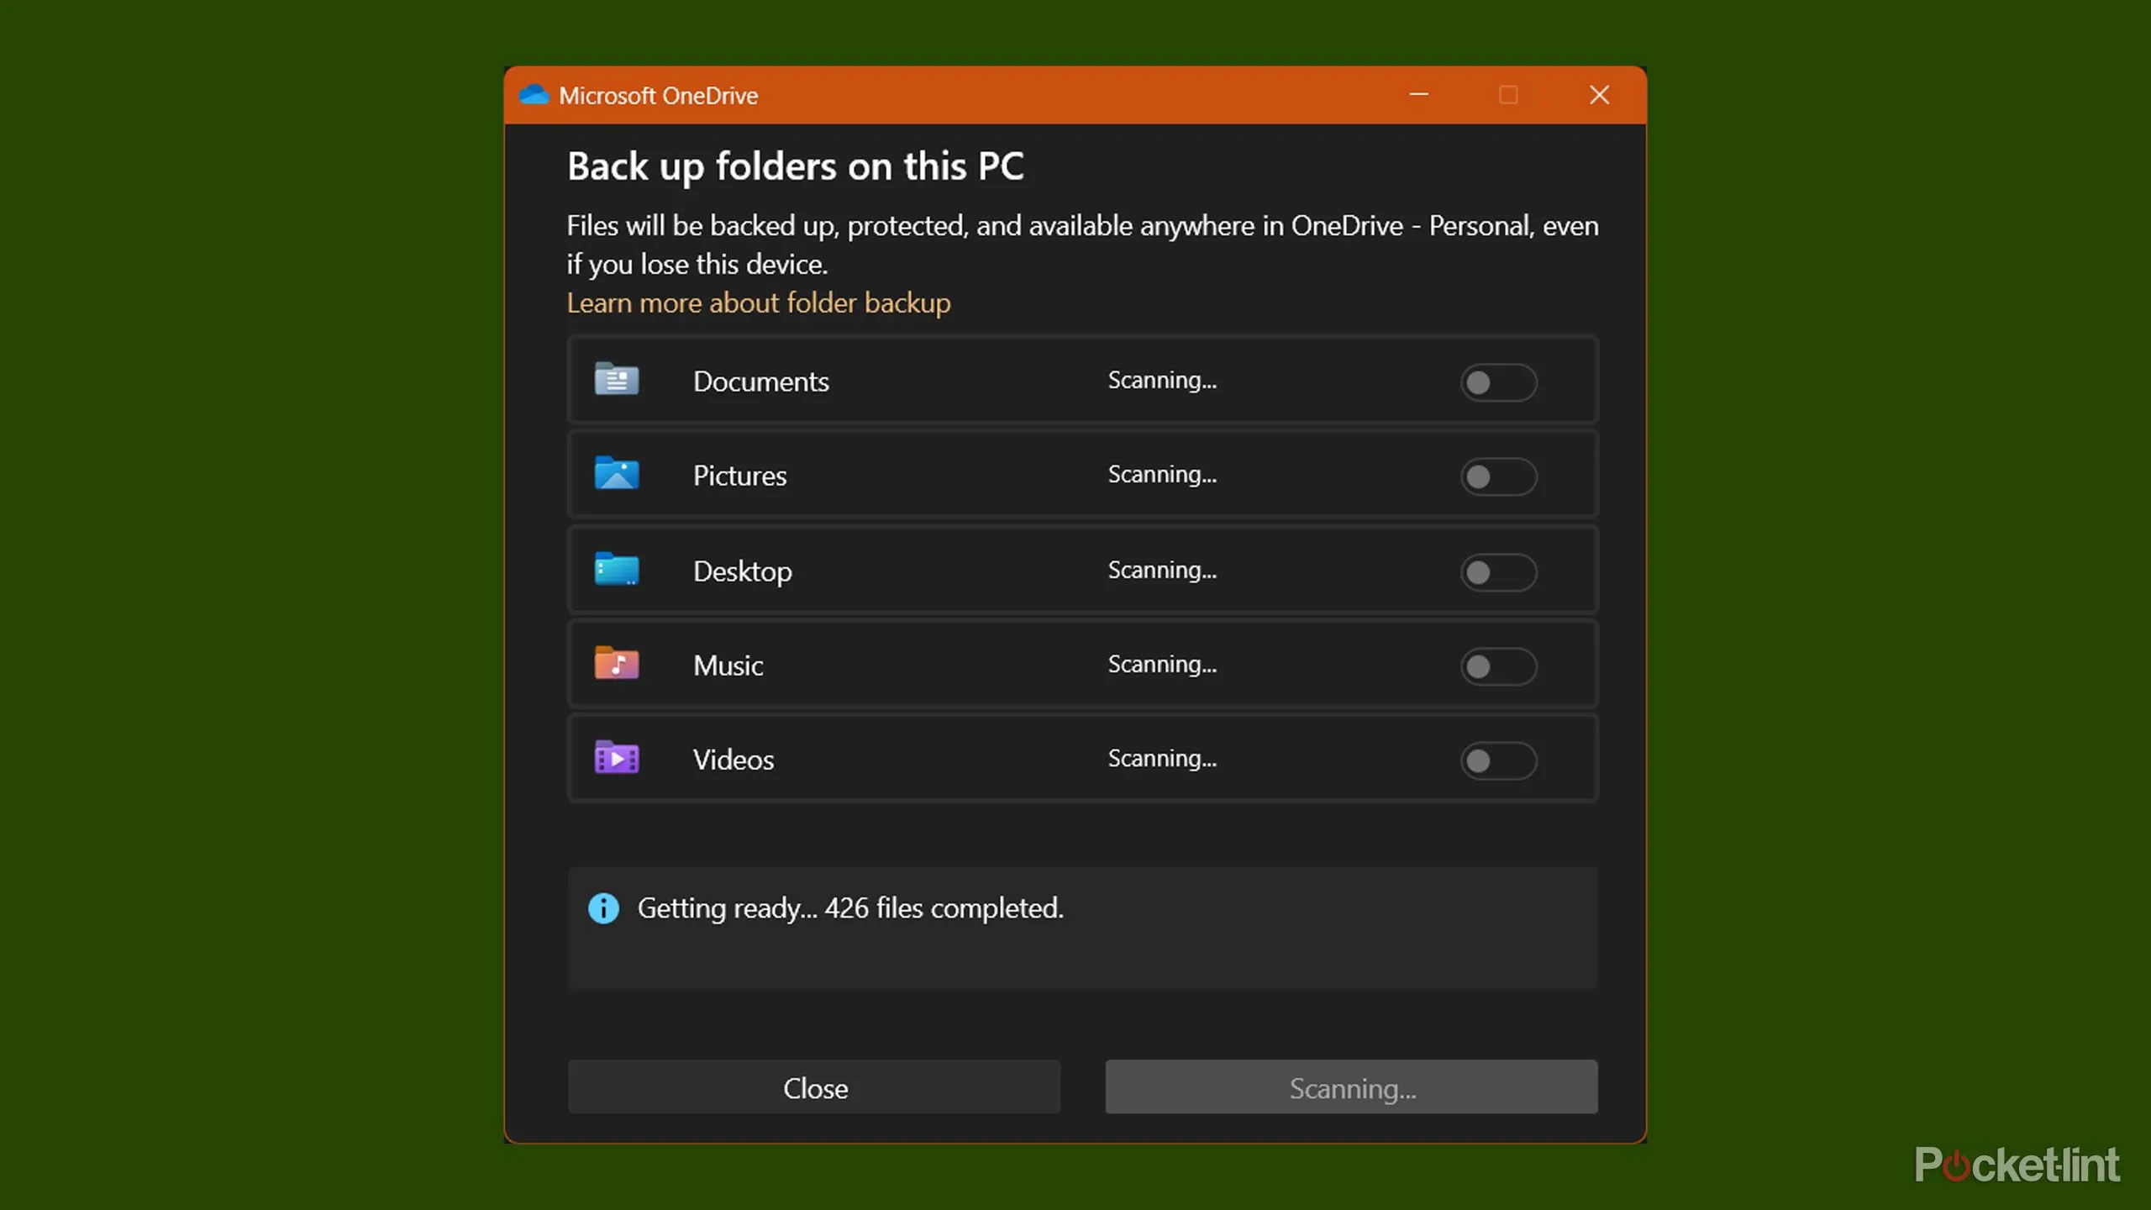Click the Desktop folder icon
The image size is (2151, 1210).
[x=618, y=570]
